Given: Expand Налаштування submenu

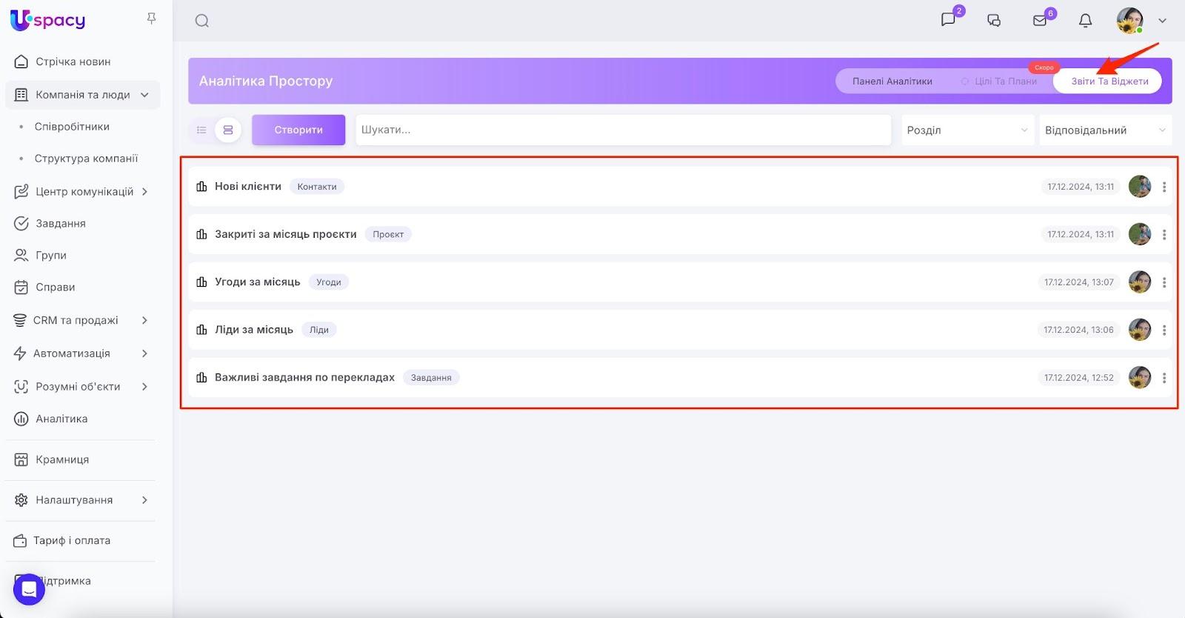Looking at the screenshot, I should tap(144, 500).
